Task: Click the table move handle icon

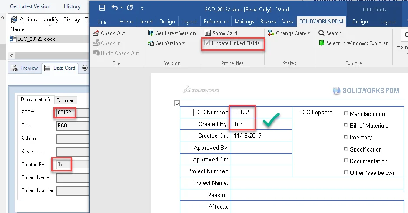Action: point(177,103)
